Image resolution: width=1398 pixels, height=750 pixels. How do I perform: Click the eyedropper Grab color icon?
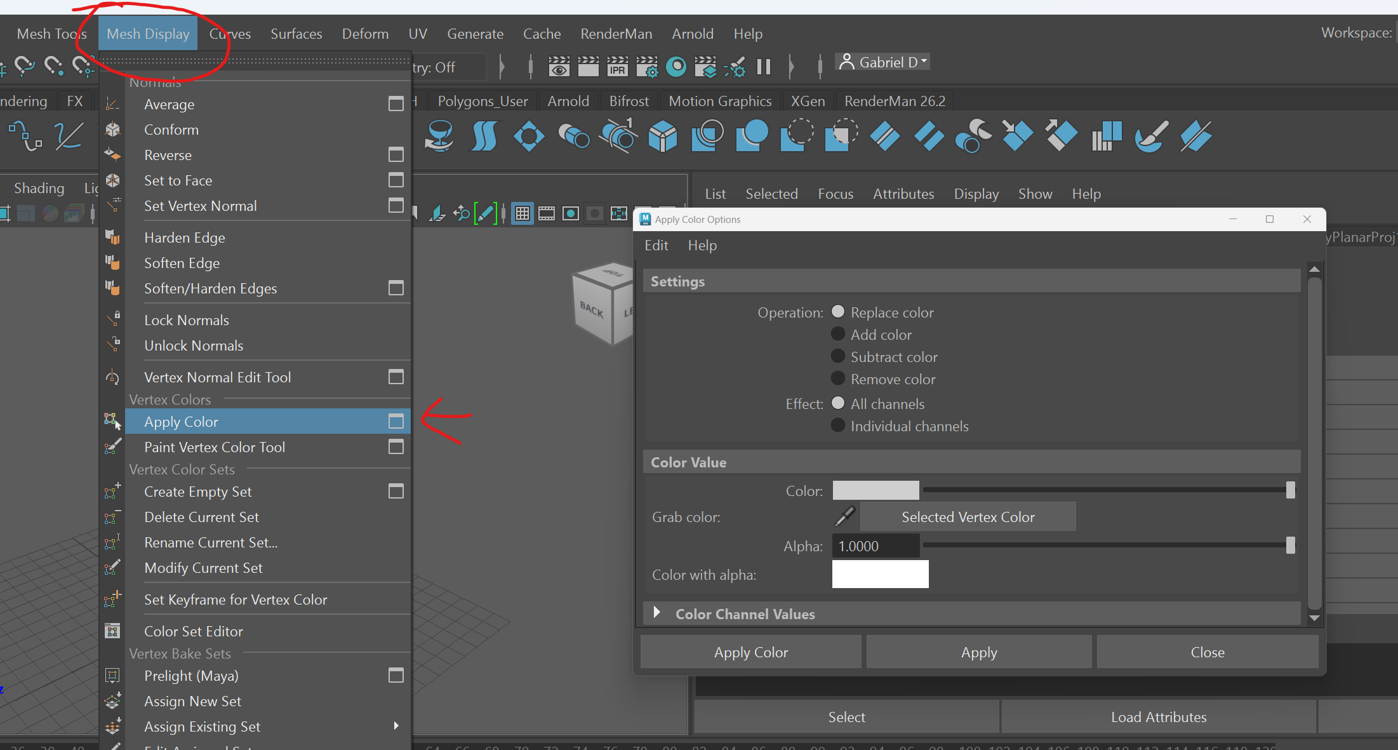(x=845, y=516)
